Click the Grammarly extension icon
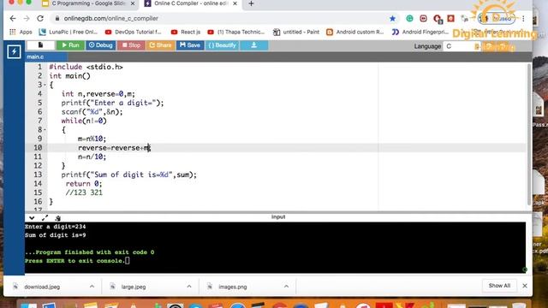 pyautogui.click(x=409, y=19)
